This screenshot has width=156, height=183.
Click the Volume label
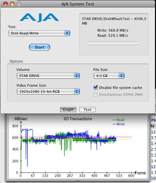[23, 70]
